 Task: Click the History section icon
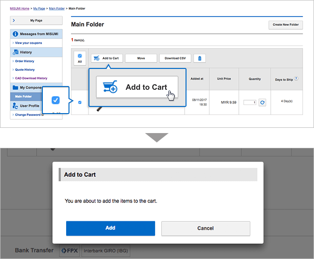coord(16,52)
